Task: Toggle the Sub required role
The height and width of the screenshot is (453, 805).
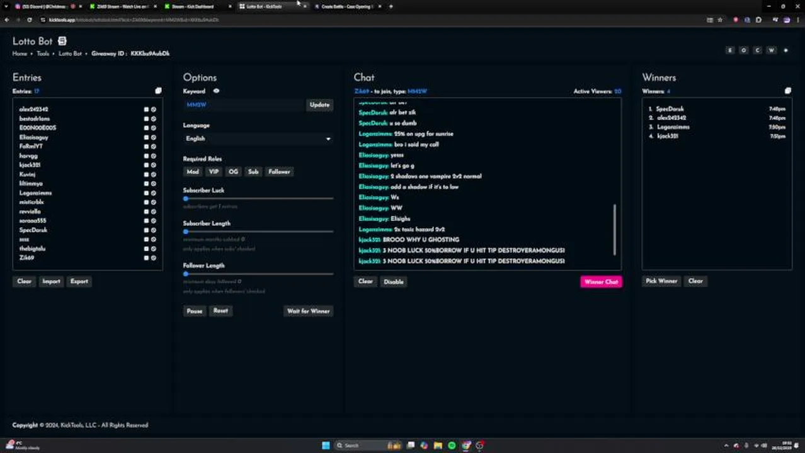Action: [253, 172]
